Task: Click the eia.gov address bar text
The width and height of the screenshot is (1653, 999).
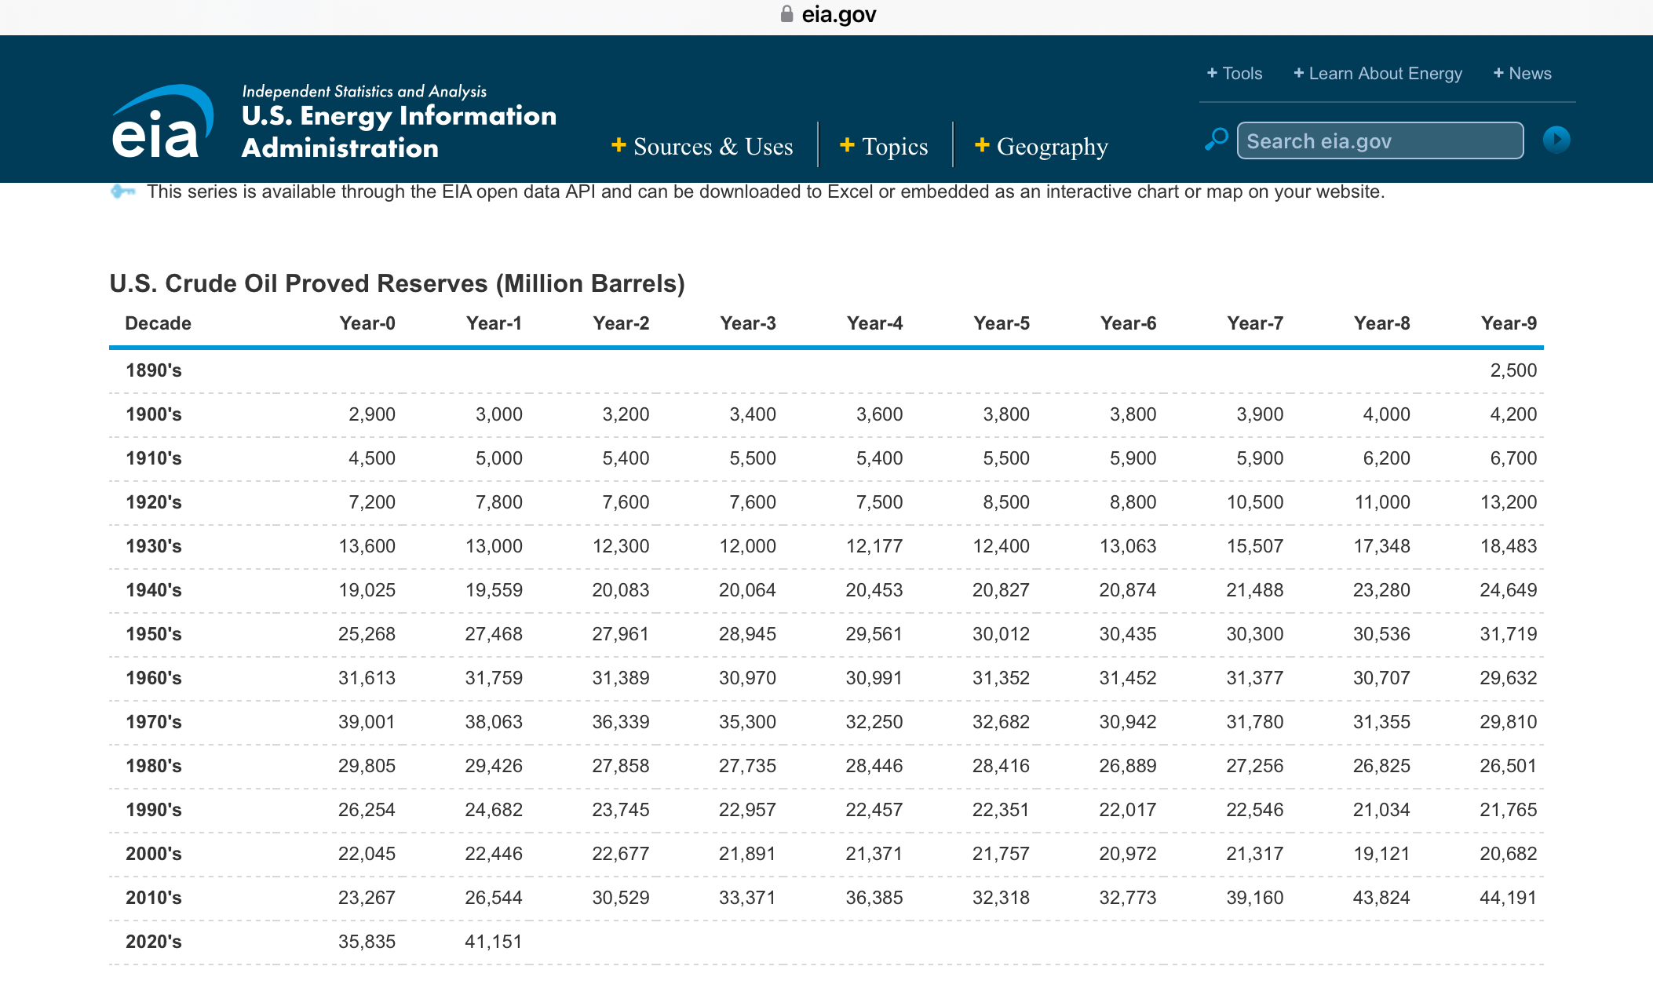Action: click(x=839, y=14)
